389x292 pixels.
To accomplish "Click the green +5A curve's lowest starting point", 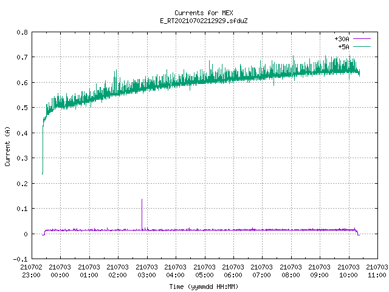I will pos(43,173).
